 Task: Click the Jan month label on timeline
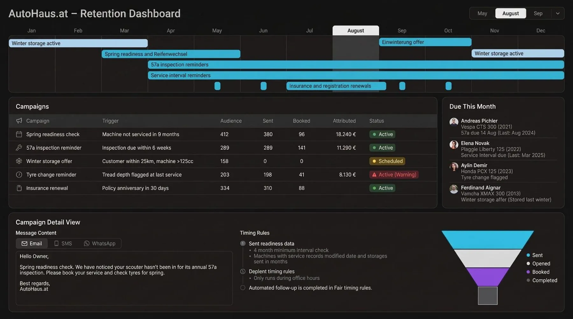[32, 31]
